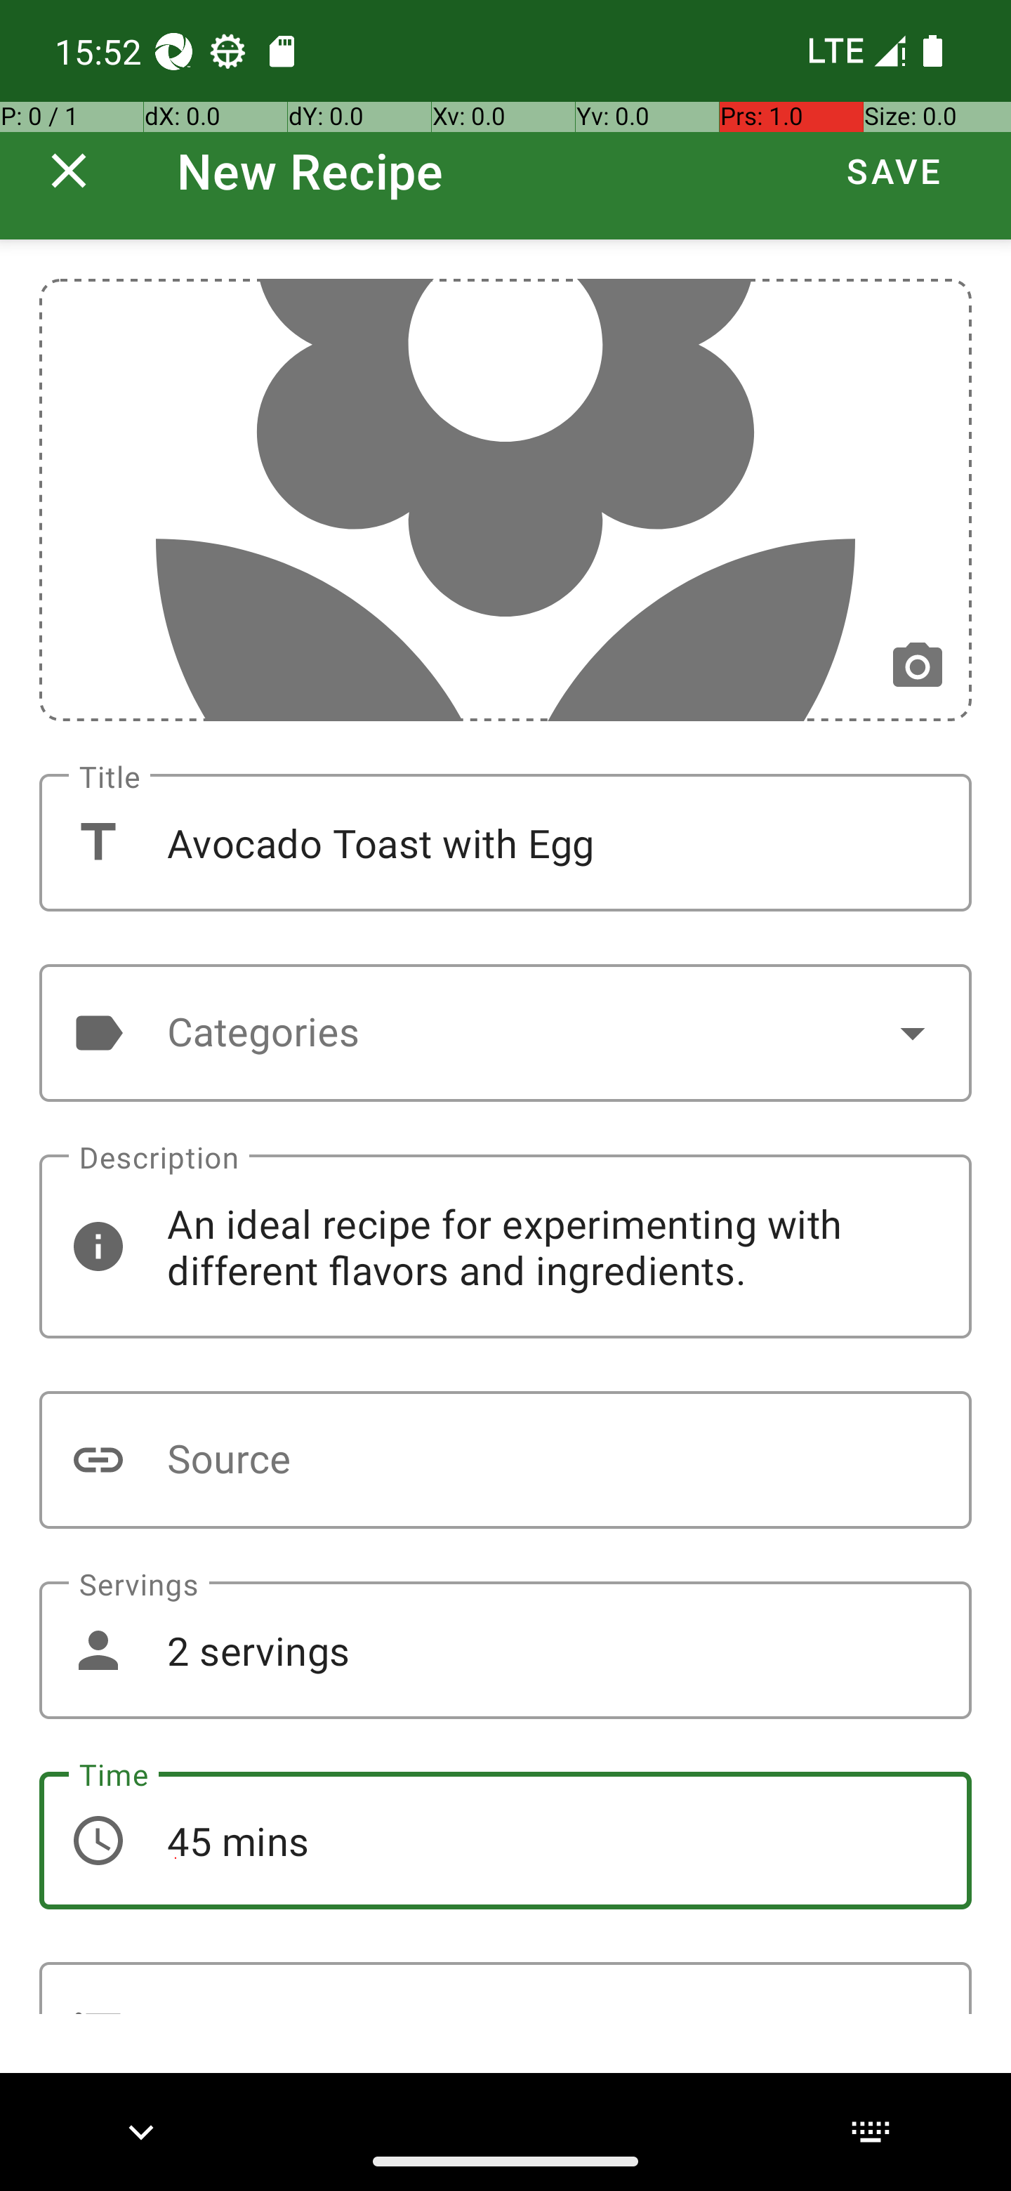Image resolution: width=1011 pixels, height=2191 pixels.
Task: Open keyboard switcher icon
Action: pyautogui.click(x=870, y=2131)
